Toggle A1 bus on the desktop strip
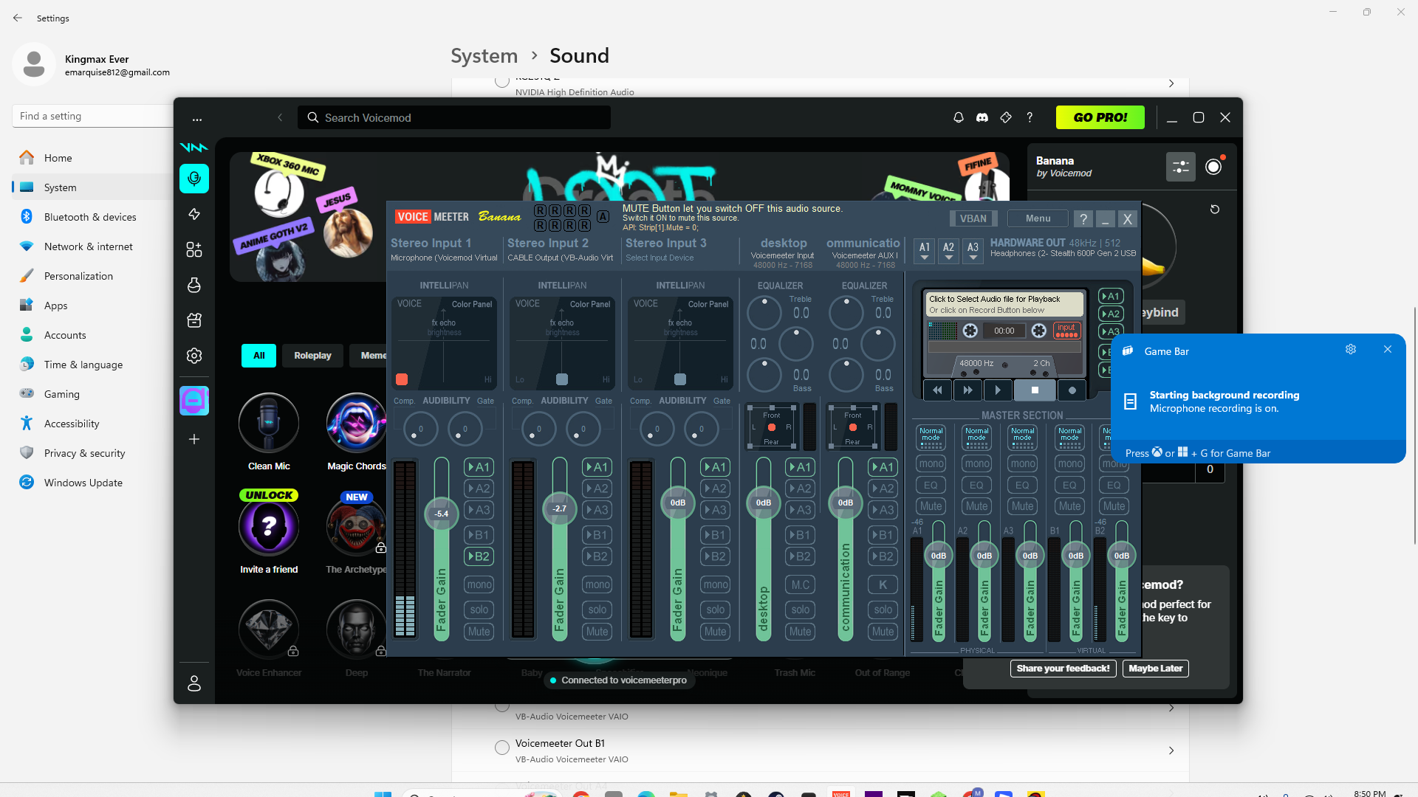1418x797 pixels. click(x=800, y=467)
